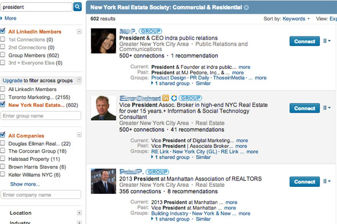Open the action list menu for third result
Viewport: 337px width, 224px height.
click(327, 182)
